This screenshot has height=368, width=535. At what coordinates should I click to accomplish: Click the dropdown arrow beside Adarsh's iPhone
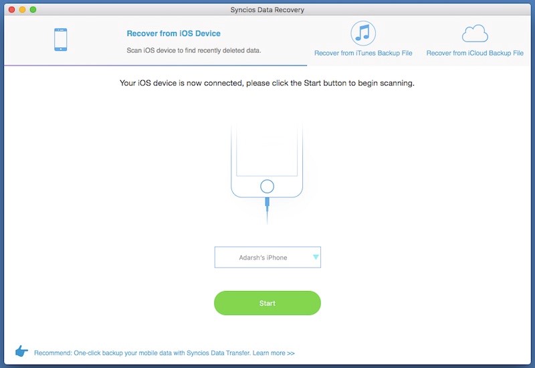pos(316,257)
